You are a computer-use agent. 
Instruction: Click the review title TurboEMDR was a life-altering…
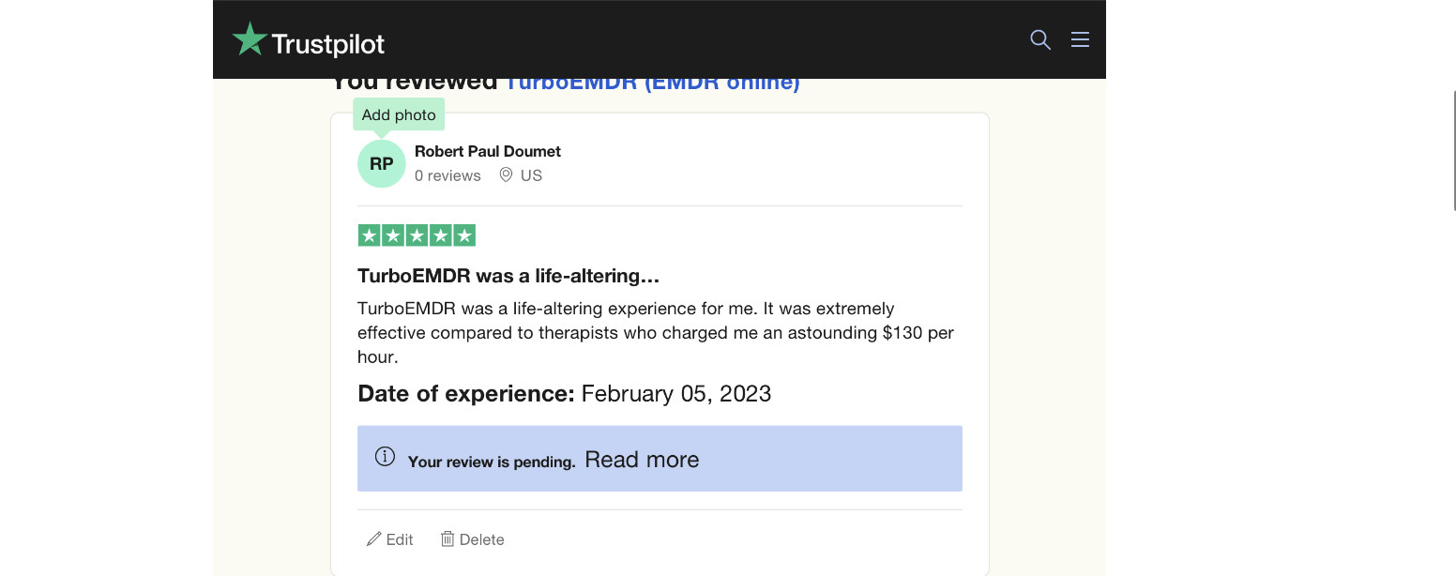(508, 276)
